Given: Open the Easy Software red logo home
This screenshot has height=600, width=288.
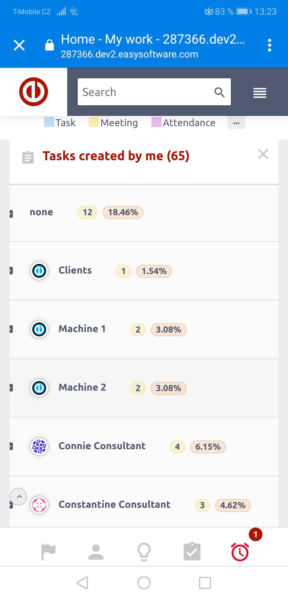Looking at the screenshot, I should point(34,92).
